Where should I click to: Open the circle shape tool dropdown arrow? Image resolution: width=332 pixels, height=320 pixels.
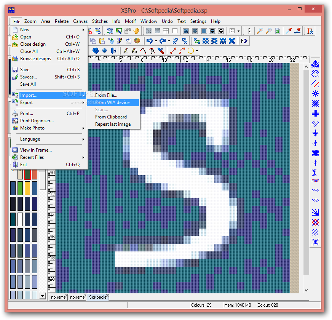click(197, 51)
